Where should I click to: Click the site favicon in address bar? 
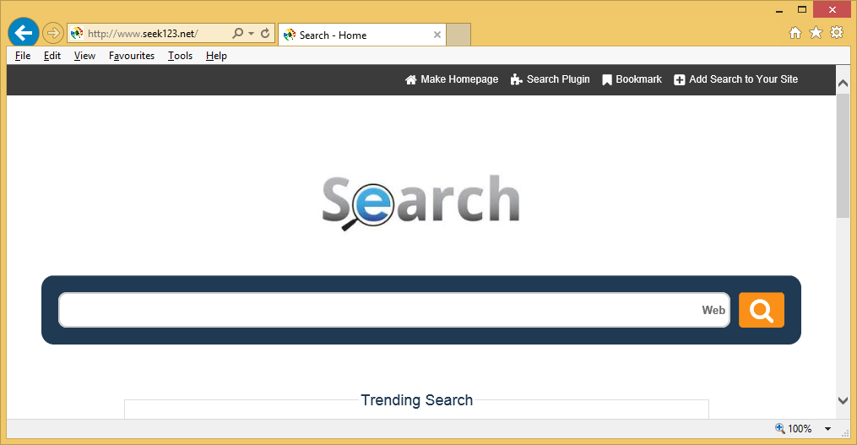point(77,33)
